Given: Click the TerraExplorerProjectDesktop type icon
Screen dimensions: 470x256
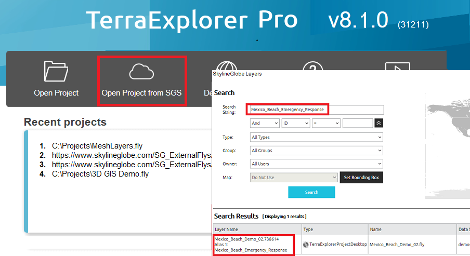Looking at the screenshot, I should click(306, 245).
